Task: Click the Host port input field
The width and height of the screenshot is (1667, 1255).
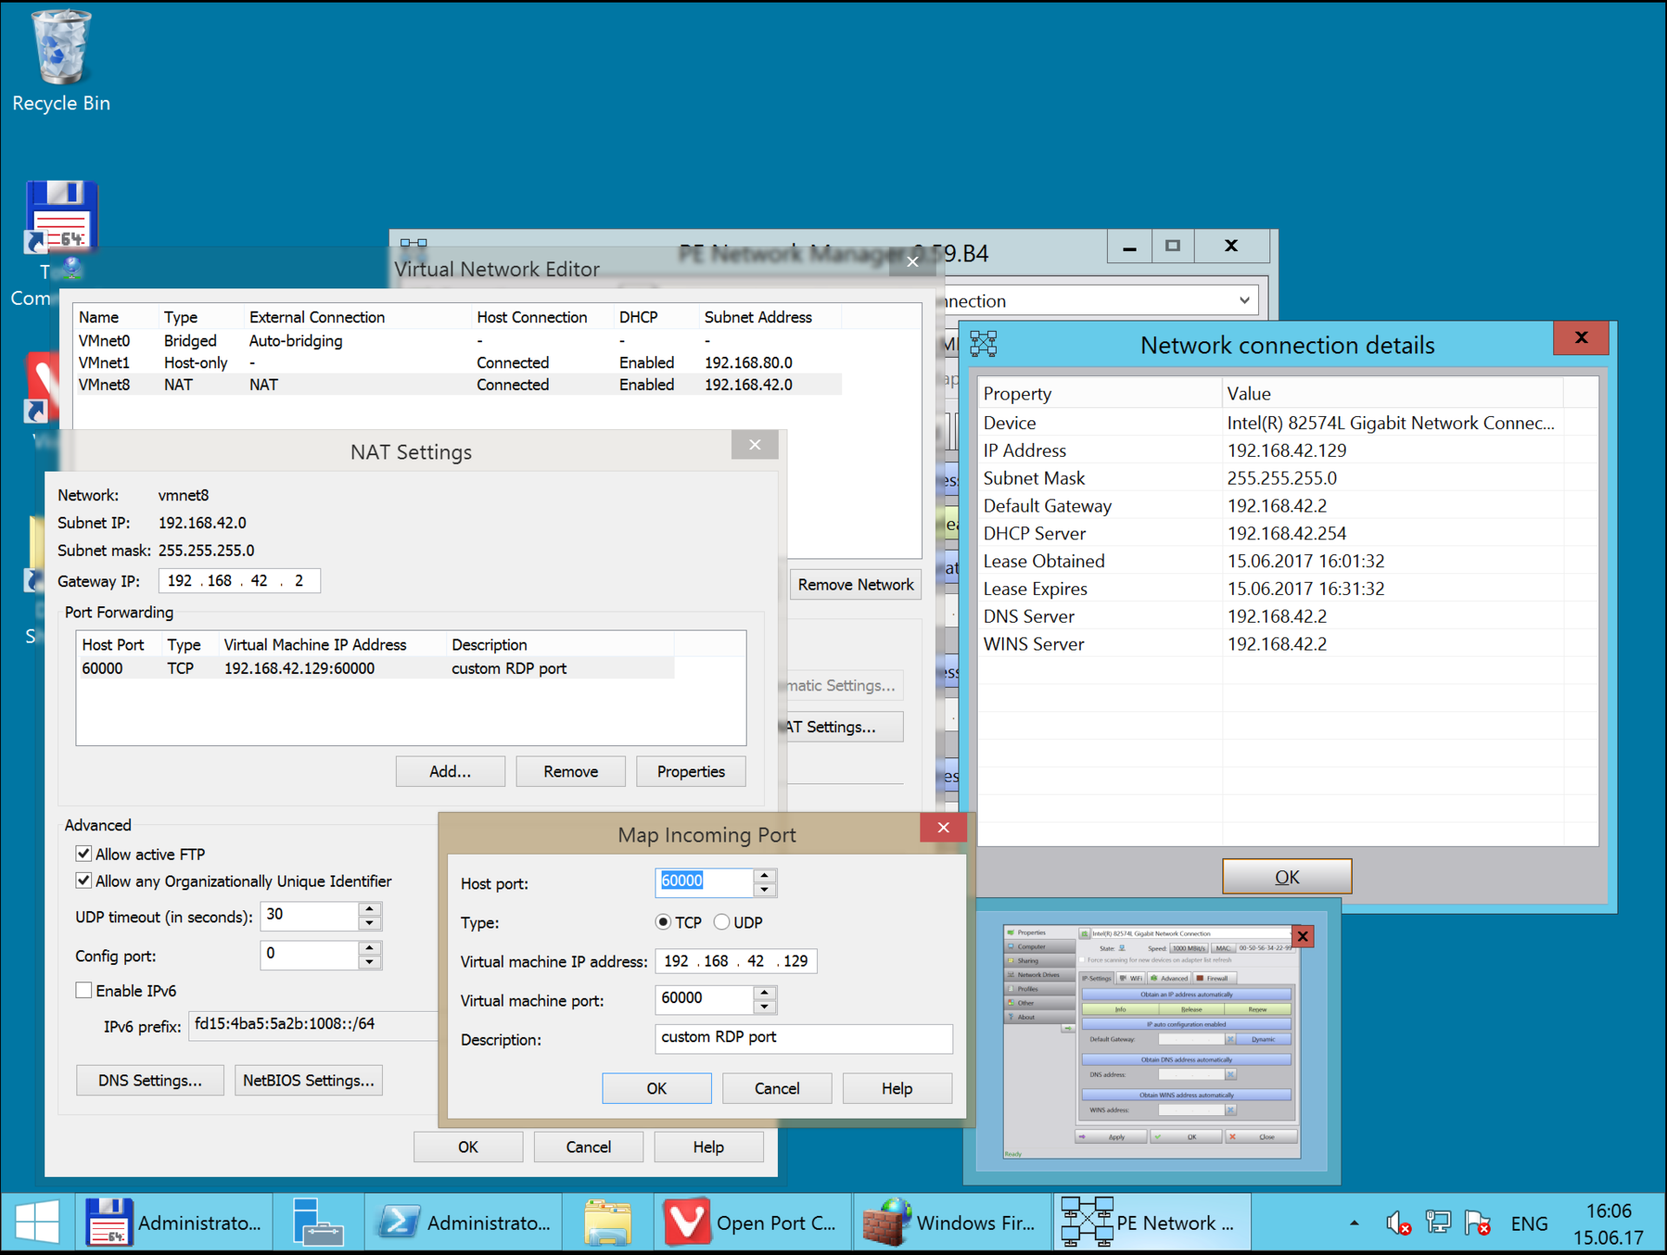Action: 704,882
